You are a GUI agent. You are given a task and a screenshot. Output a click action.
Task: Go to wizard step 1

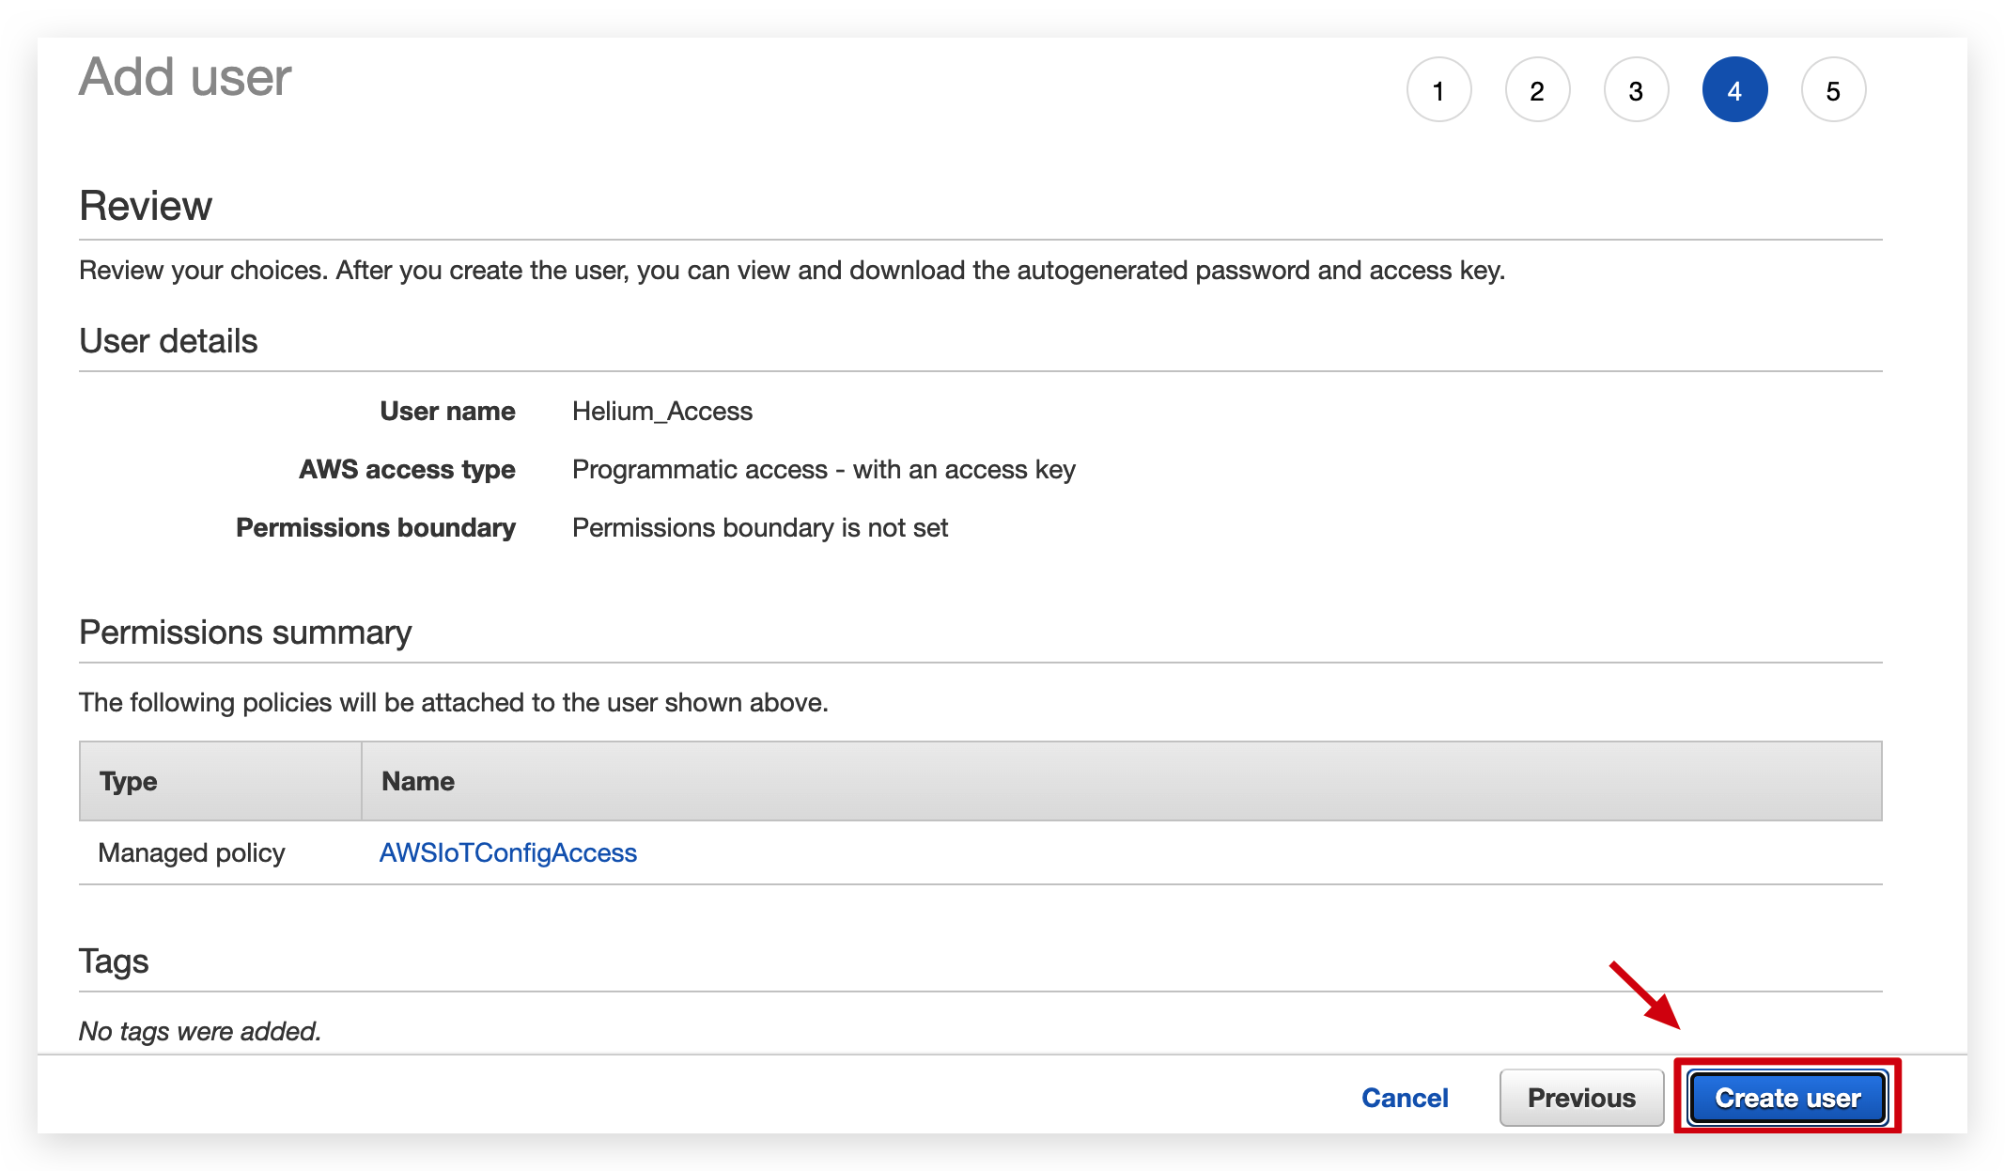tap(1438, 90)
